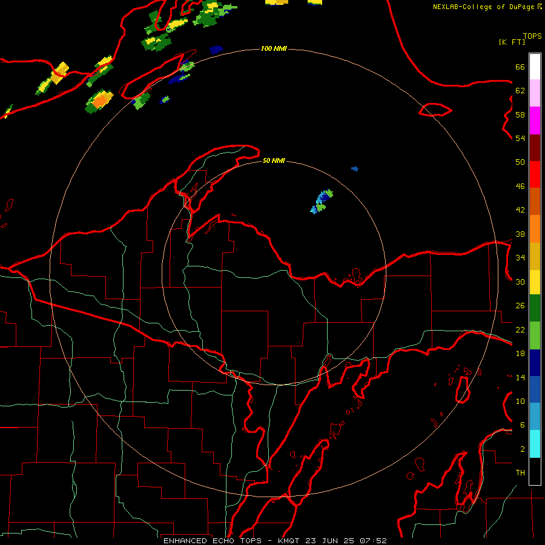Image resolution: width=545 pixels, height=545 pixels.
Task: Click the white 66 kft color swatch
Action: tap(535, 67)
